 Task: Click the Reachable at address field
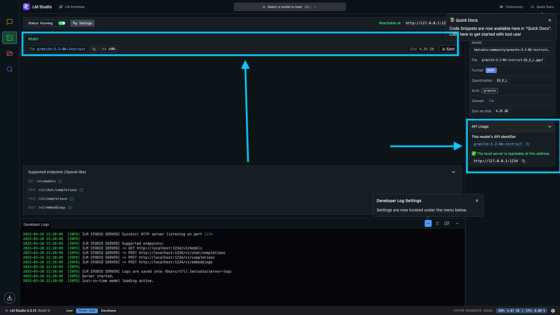(425, 23)
